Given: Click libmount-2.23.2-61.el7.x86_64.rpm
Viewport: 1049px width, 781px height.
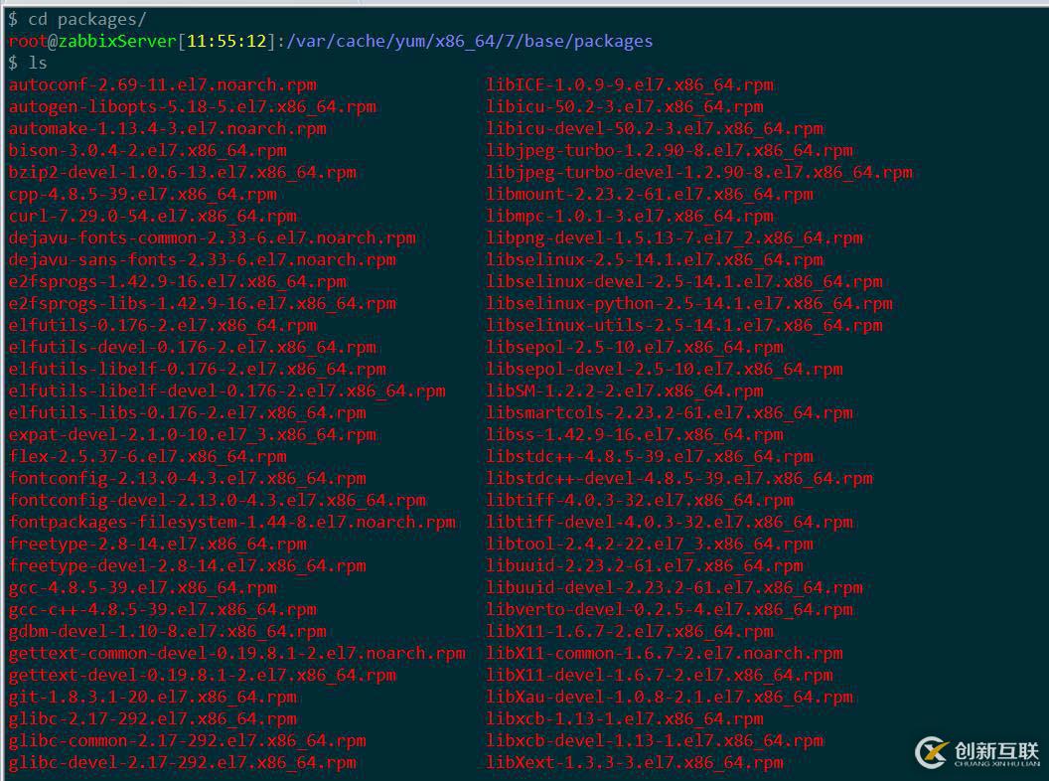Looking at the screenshot, I should 650,194.
